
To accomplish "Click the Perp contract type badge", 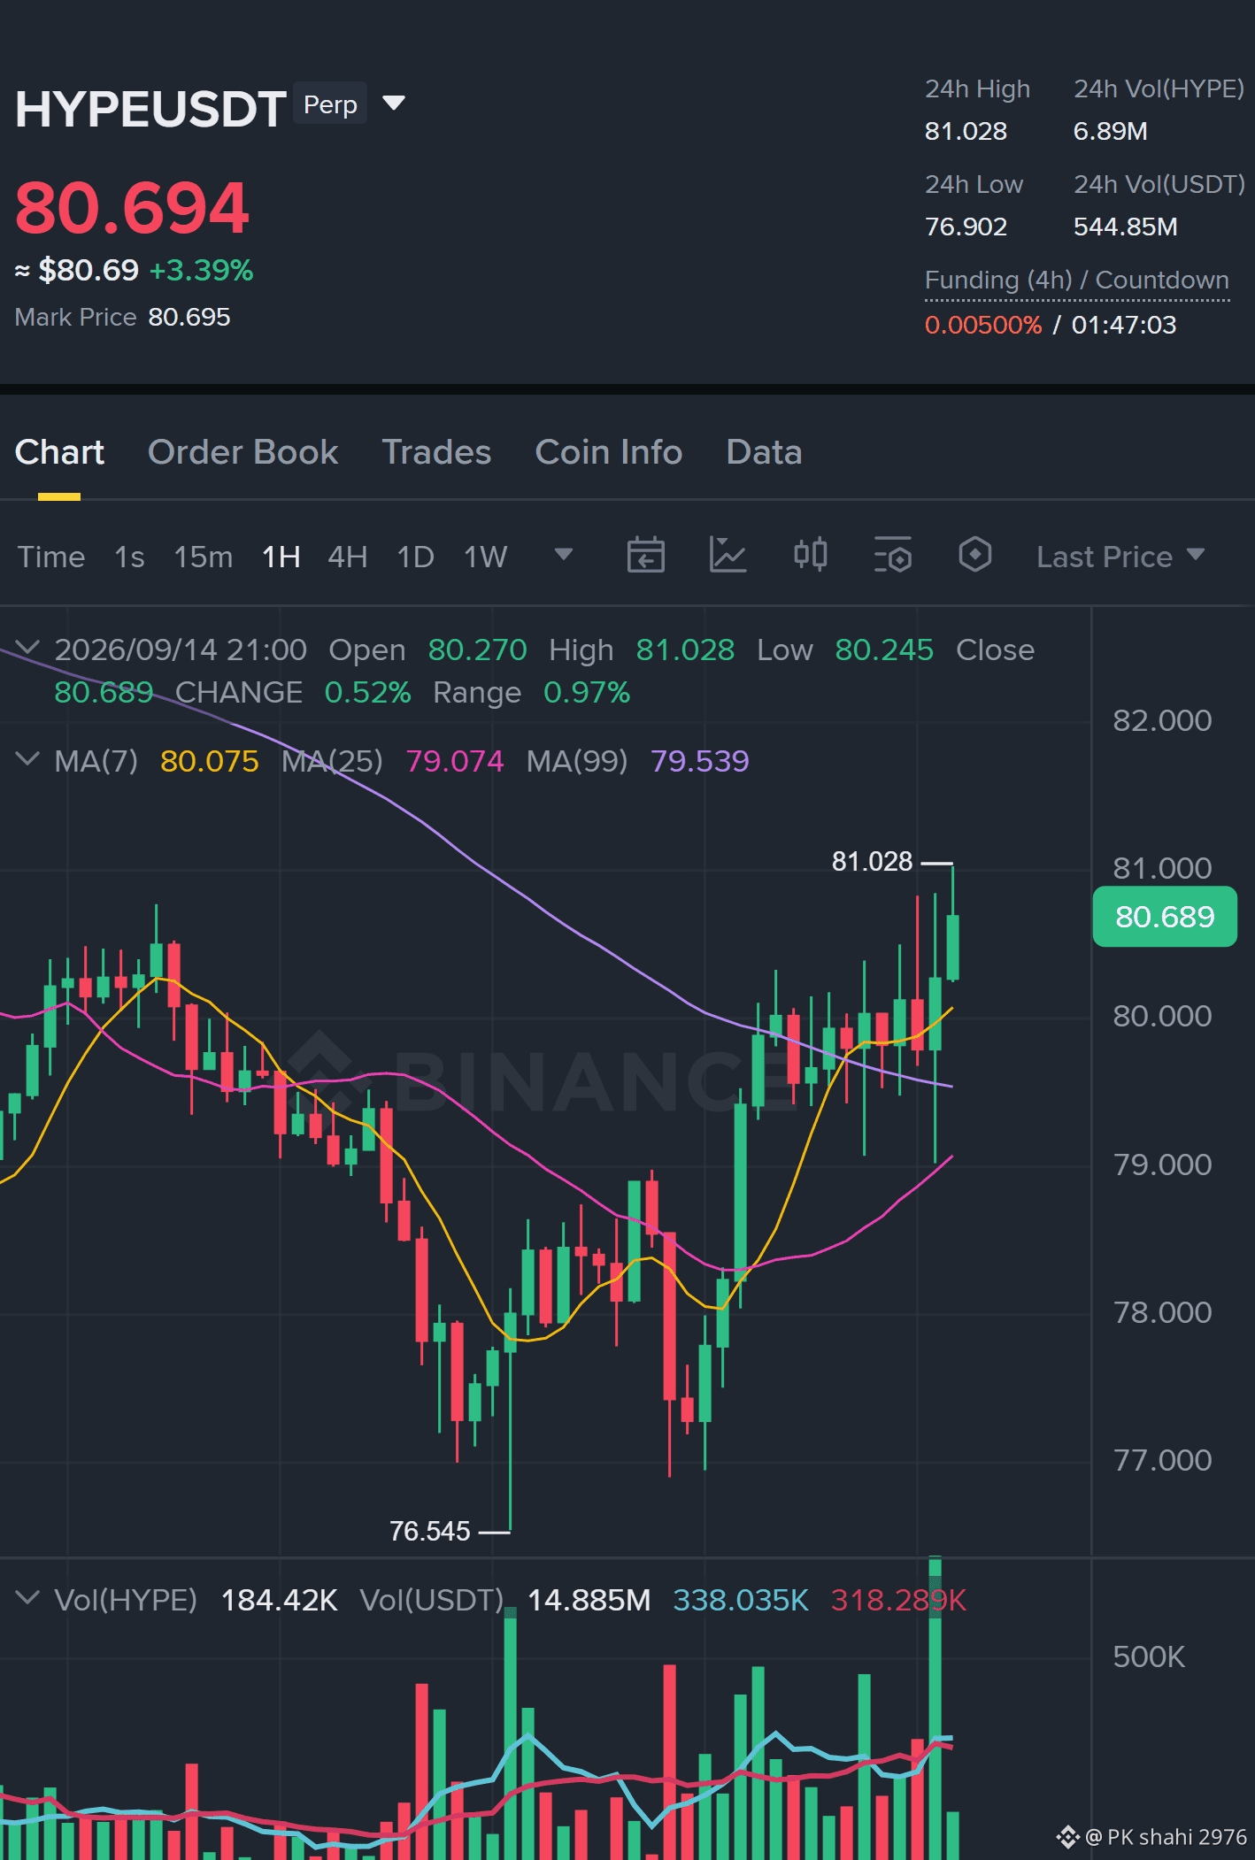I will click(330, 104).
